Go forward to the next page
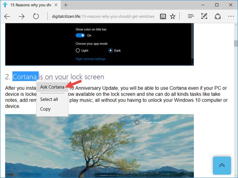The image size is (238, 178). 21,16
